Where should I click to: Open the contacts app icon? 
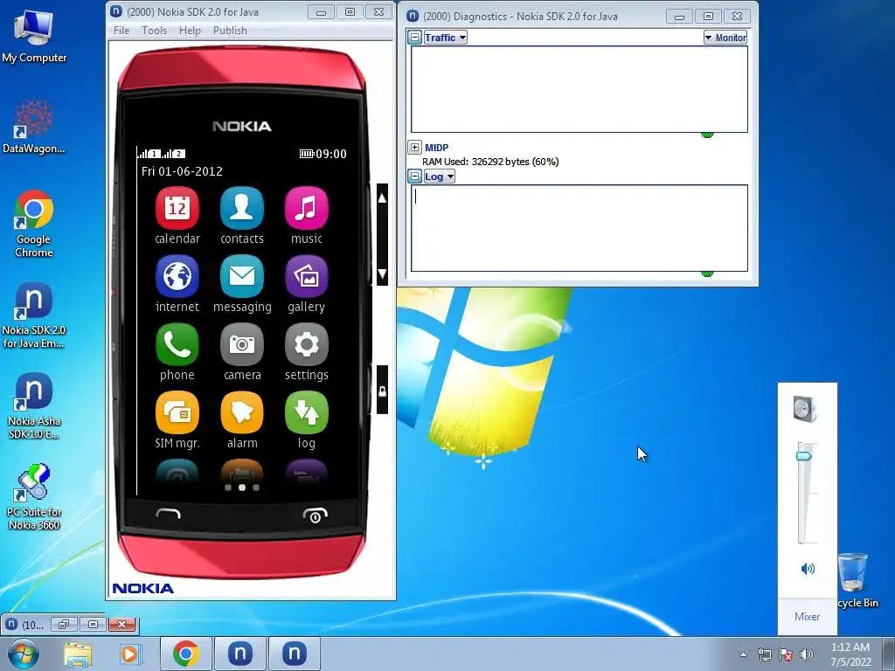click(x=242, y=208)
